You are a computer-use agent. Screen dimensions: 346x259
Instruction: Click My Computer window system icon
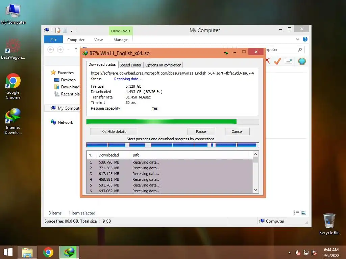pos(47,30)
